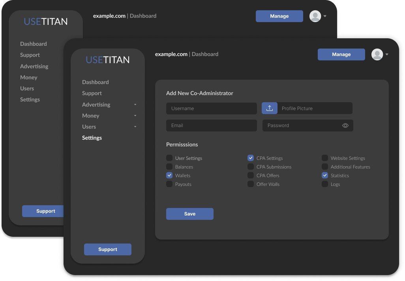
Task: Open the avatar dropdown arrow in front window
Action: (387, 54)
